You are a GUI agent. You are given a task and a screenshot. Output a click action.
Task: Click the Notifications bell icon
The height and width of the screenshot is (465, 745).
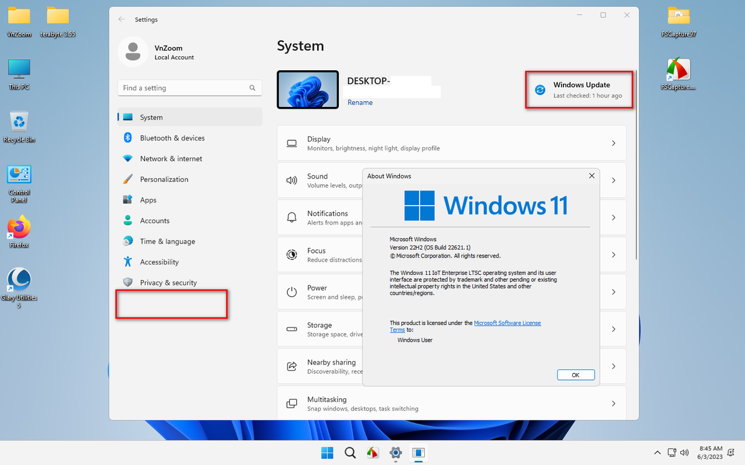click(292, 217)
